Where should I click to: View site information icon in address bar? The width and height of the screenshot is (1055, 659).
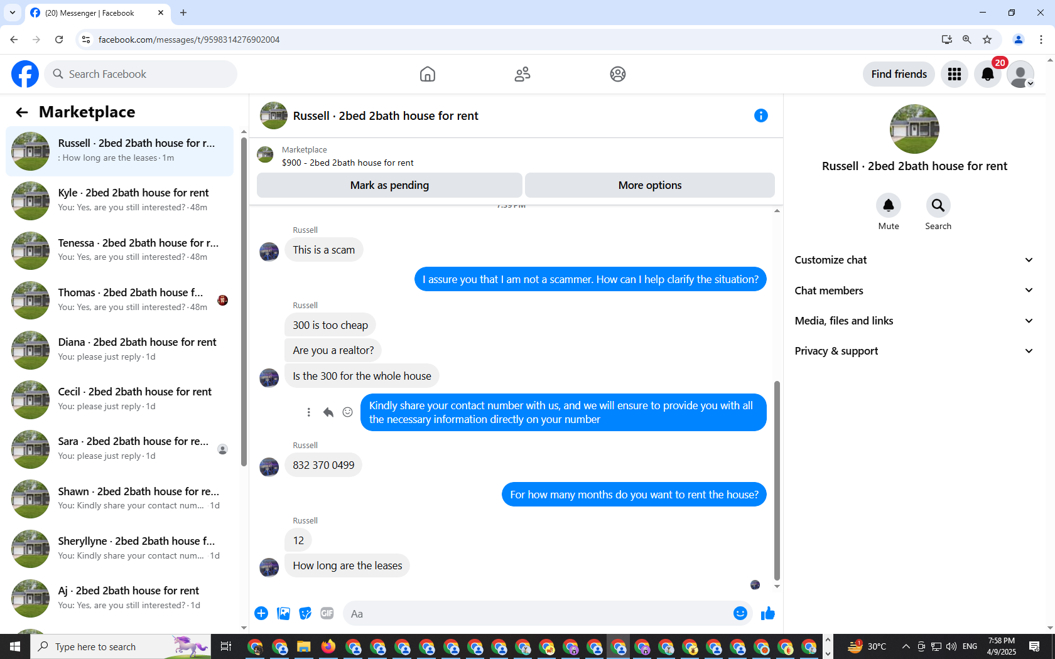pyautogui.click(x=86, y=40)
